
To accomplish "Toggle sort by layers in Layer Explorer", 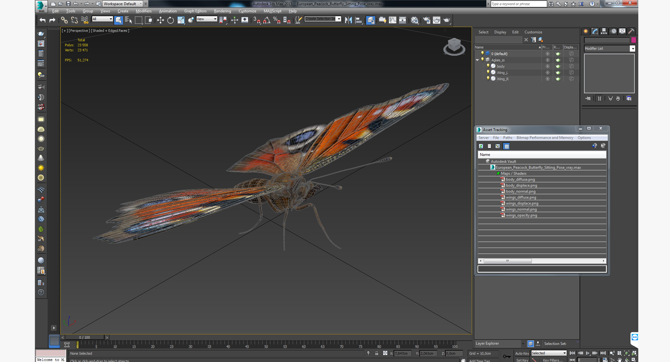I will [531, 344].
